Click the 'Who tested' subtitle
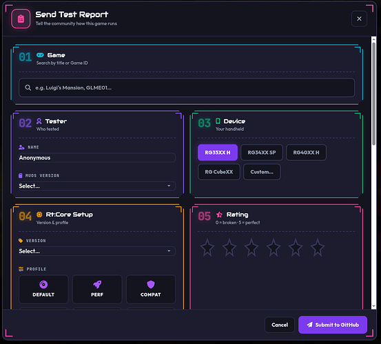Screen dimensions: 381x344 point(48,129)
